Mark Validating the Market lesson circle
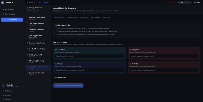The width and height of the screenshot is (203, 102). pyautogui.click(x=27, y=29)
